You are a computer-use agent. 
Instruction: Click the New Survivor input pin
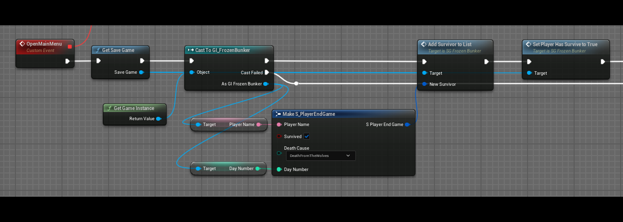425,84
